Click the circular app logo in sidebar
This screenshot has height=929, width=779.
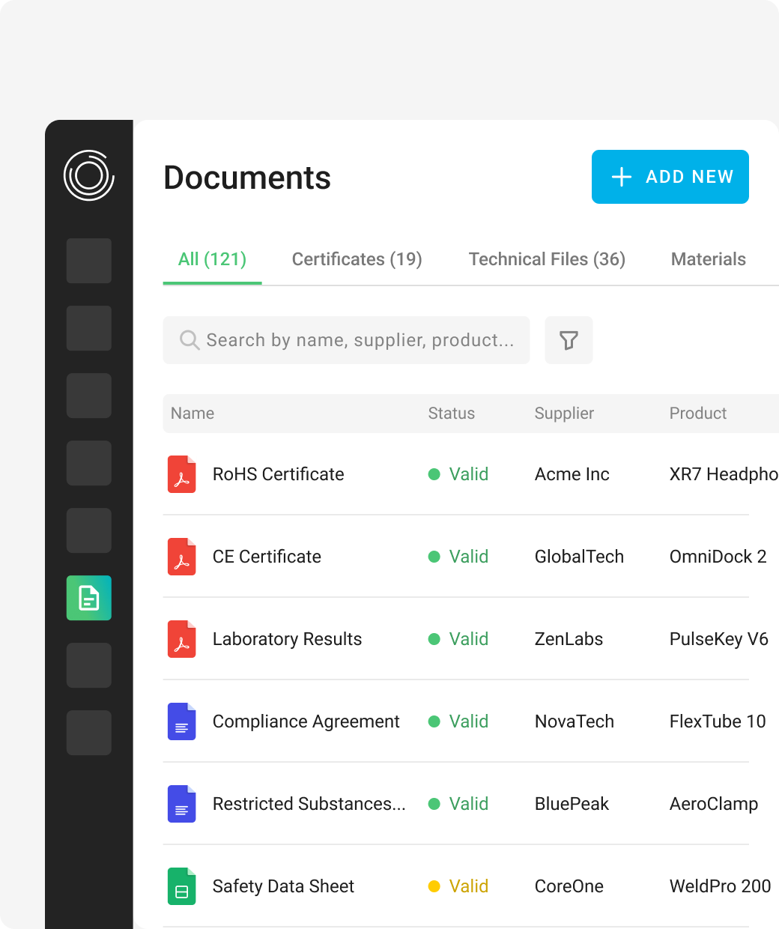pos(89,176)
